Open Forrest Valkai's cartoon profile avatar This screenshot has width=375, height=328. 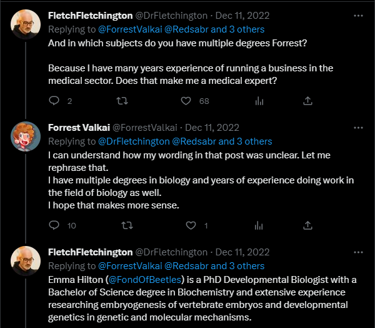[26, 136]
